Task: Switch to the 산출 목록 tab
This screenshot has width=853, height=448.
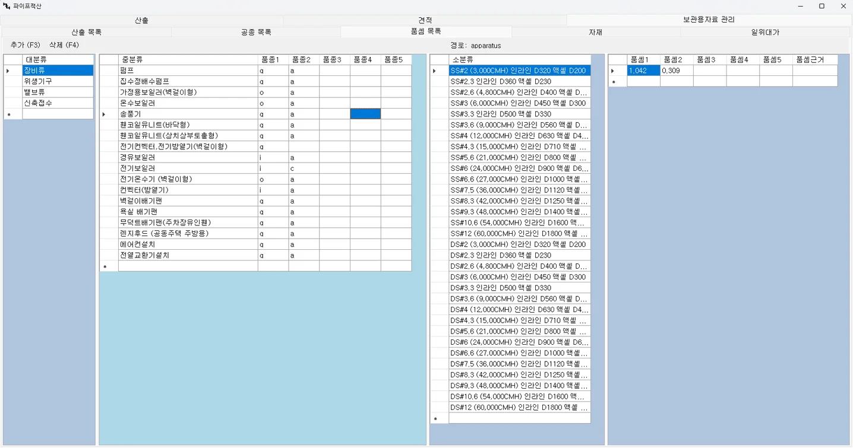Action: [86, 32]
